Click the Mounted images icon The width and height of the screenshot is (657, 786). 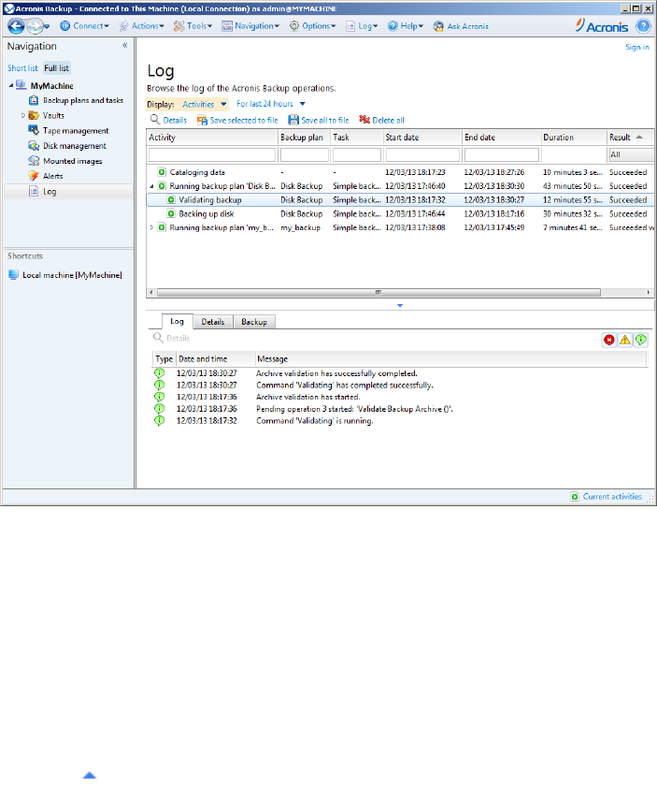click(34, 161)
